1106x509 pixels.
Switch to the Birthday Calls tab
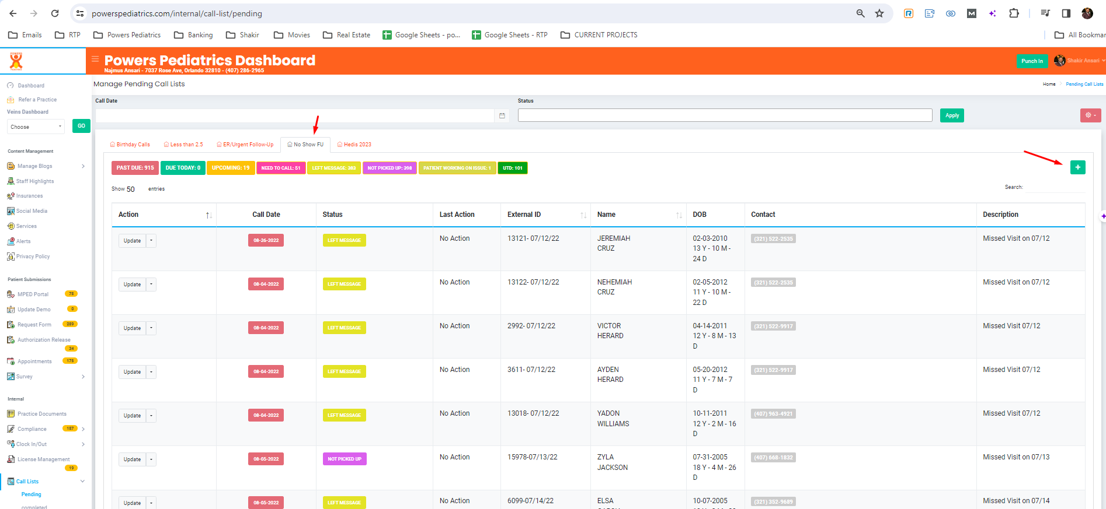pos(130,145)
